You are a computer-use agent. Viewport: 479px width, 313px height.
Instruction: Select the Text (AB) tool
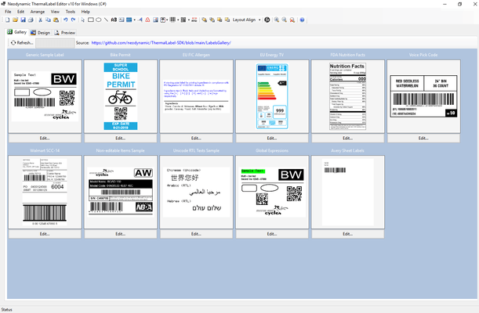113,20
